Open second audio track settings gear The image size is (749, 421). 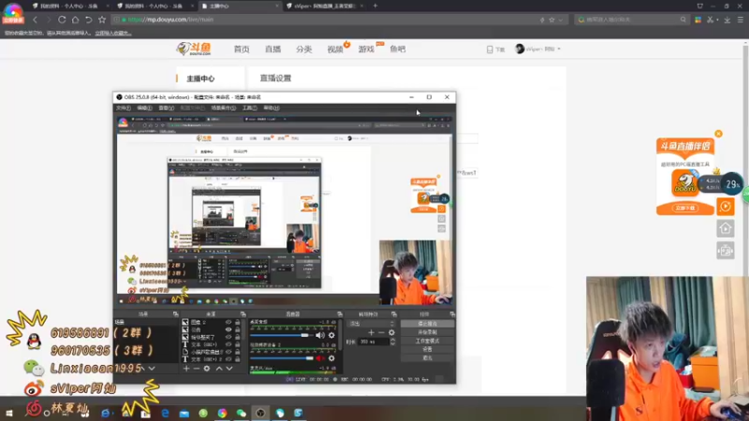point(331,358)
